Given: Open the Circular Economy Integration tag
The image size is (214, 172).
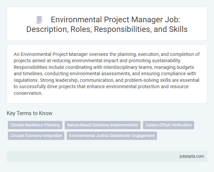Looking at the screenshot, I should click(36, 136).
